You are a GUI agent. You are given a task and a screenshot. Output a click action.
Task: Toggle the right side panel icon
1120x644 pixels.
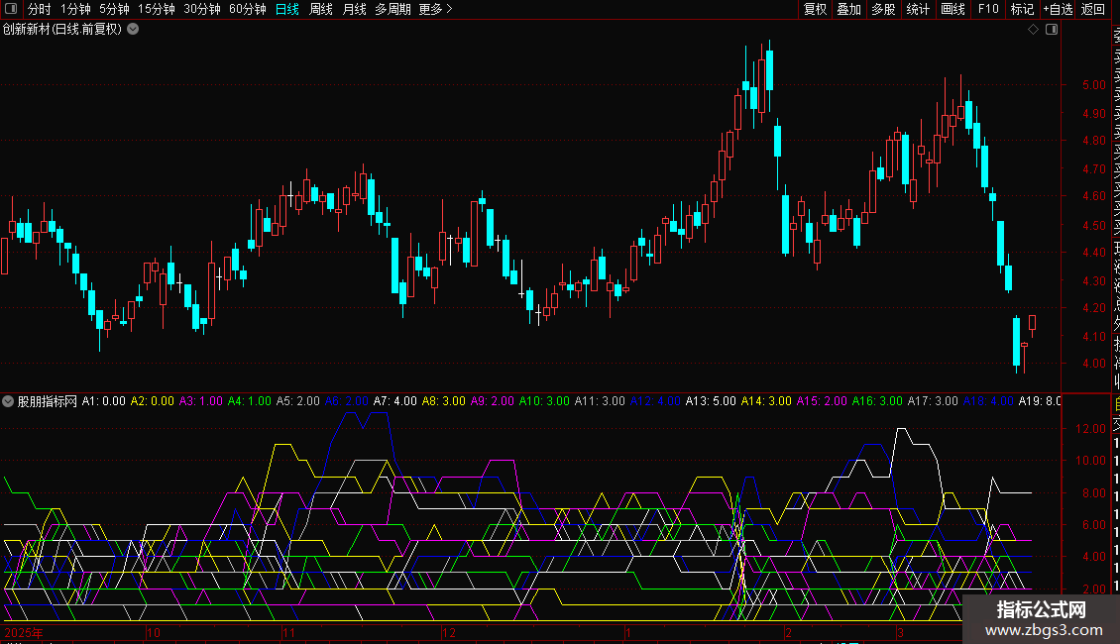[x=1052, y=30]
